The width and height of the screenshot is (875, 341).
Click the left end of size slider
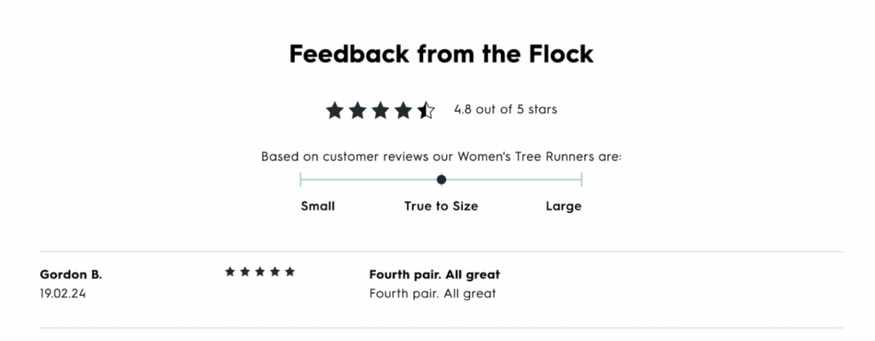(301, 179)
